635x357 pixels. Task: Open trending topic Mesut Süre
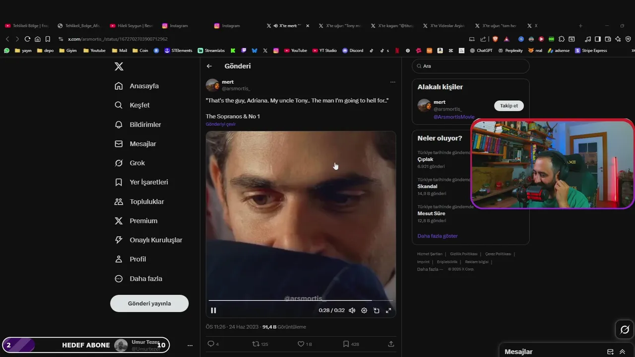pyautogui.click(x=432, y=213)
